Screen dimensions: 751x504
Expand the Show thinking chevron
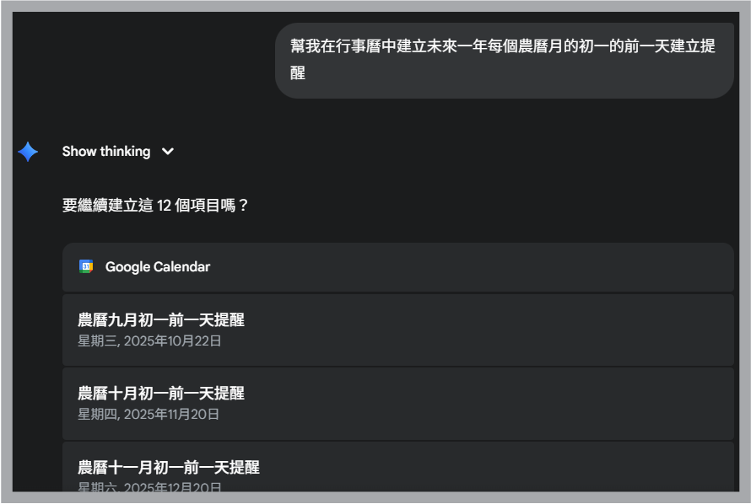click(168, 152)
